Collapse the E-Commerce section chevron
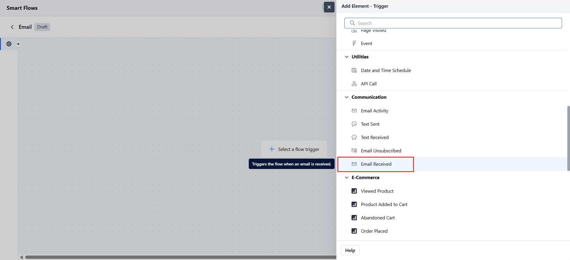This screenshot has width=570, height=260. pos(346,178)
